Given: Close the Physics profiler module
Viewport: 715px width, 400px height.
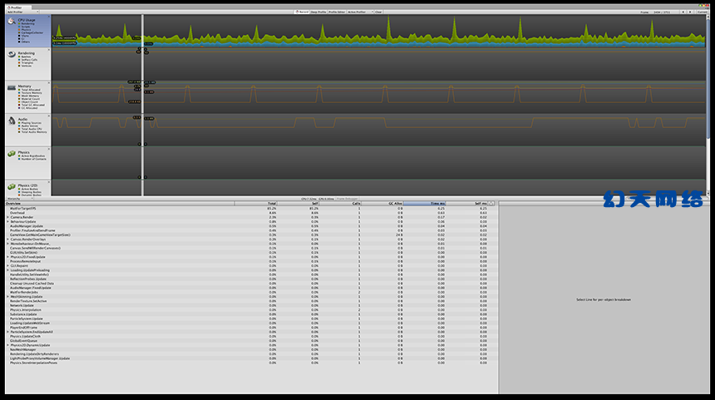Looking at the screenshot, I should tap(49, 149).
